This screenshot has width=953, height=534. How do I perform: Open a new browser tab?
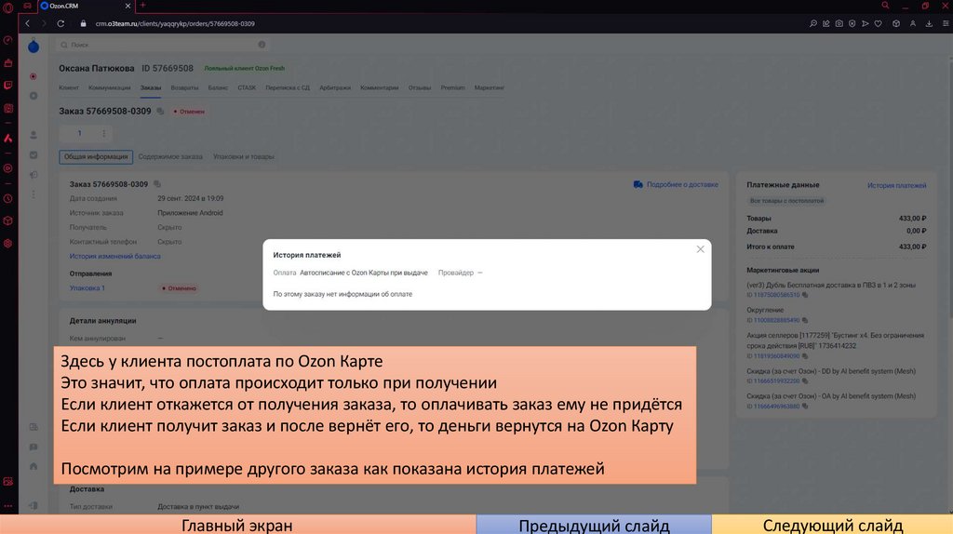[x=142, y=6]
